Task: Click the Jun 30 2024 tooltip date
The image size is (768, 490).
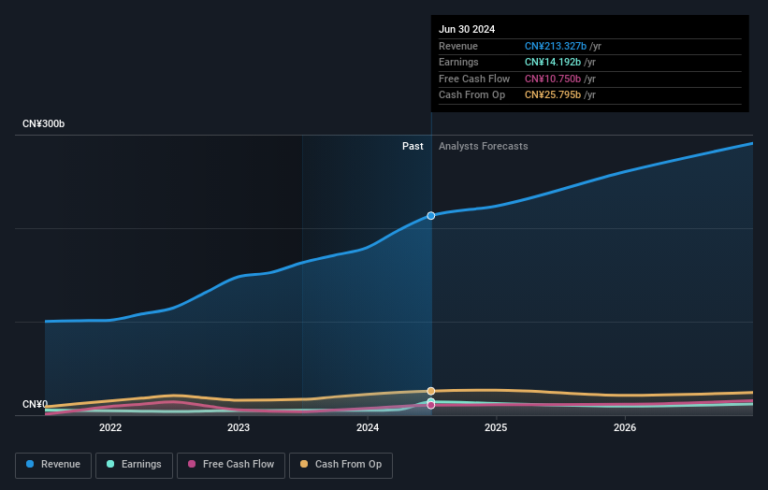Action: (x=467, y=29)
